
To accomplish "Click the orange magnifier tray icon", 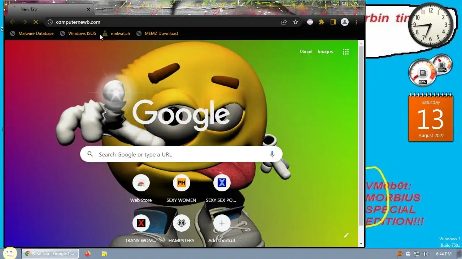I will click(400, 254).
